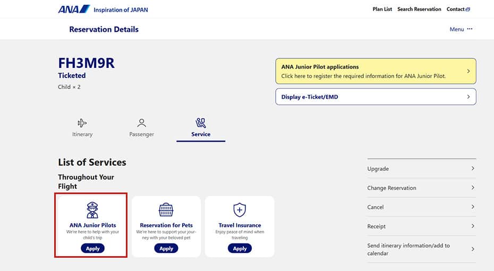Click the ANA Junior Pilots pilot icon

pos(92,209)
